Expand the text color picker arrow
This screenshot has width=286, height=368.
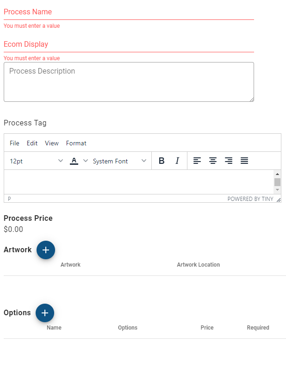86,161
